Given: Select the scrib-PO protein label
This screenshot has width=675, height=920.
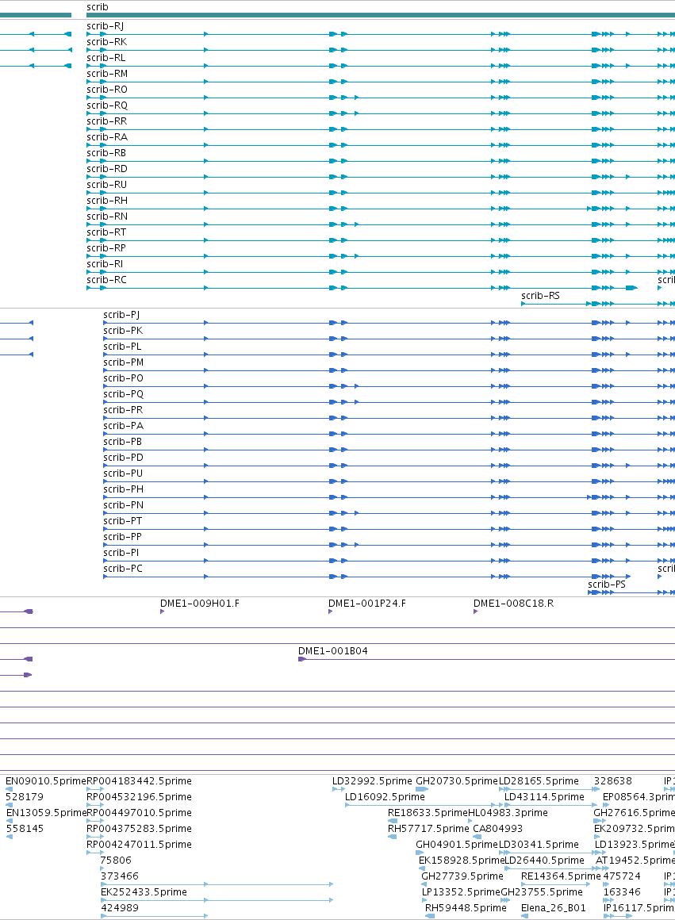Looking at the screenshot, I should pyautogui.click(x=123, y=378).
